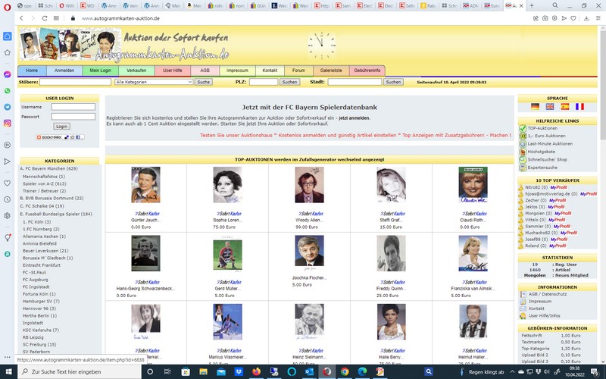Viewport: 606px width, 379px height.
Task: Click the BOOKMARK share badge
Action: (60, 137)
